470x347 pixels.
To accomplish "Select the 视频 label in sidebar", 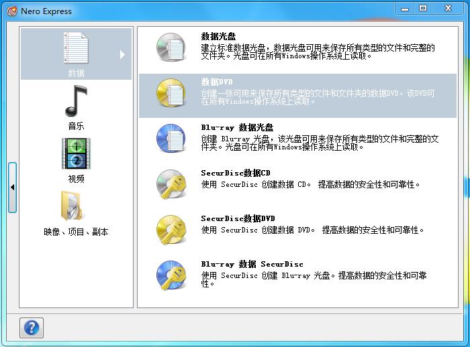I will [76, 179].
